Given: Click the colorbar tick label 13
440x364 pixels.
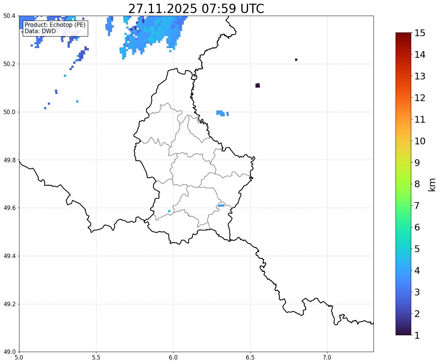Looking at the screenshot, I should [x=420, y=76].
